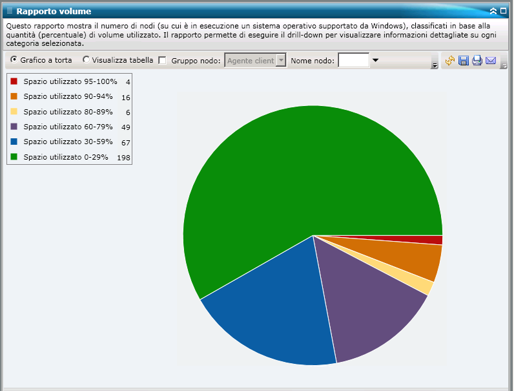The height and width of the screenshot is (391, 514).
Task: Click the email report envelope icon
Action: (491, 60)
